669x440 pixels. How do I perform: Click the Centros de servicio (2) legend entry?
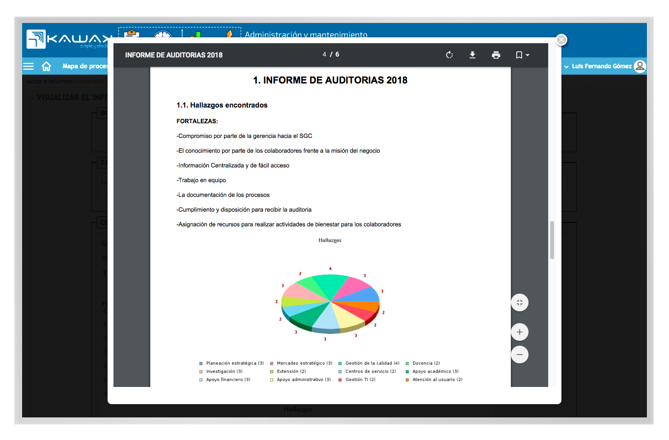(x=367, y=371)
